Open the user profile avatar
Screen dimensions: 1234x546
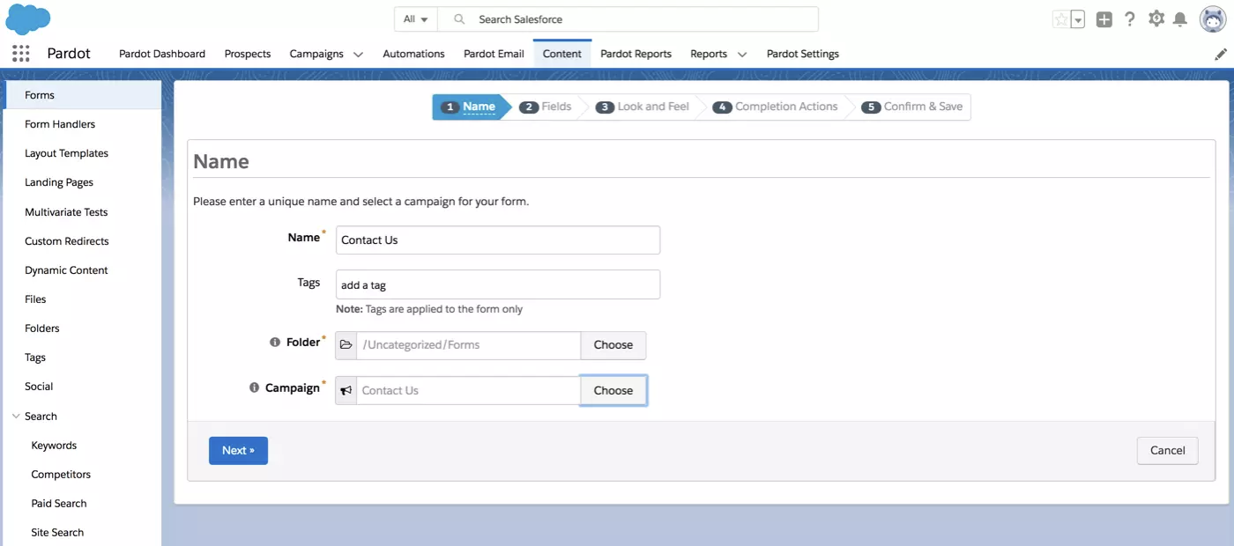coord(1213,18)
